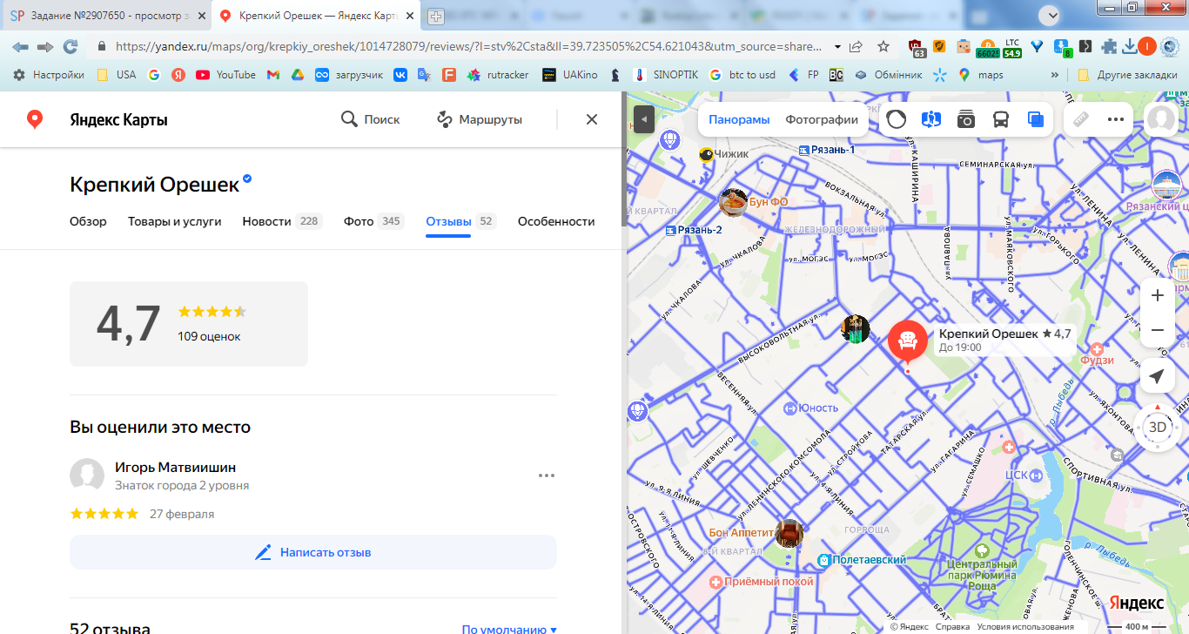This screenshot has width=1189, height=634.
Task: Click Игорь Матвиишин's profile avatar
Action: (87, 475)
